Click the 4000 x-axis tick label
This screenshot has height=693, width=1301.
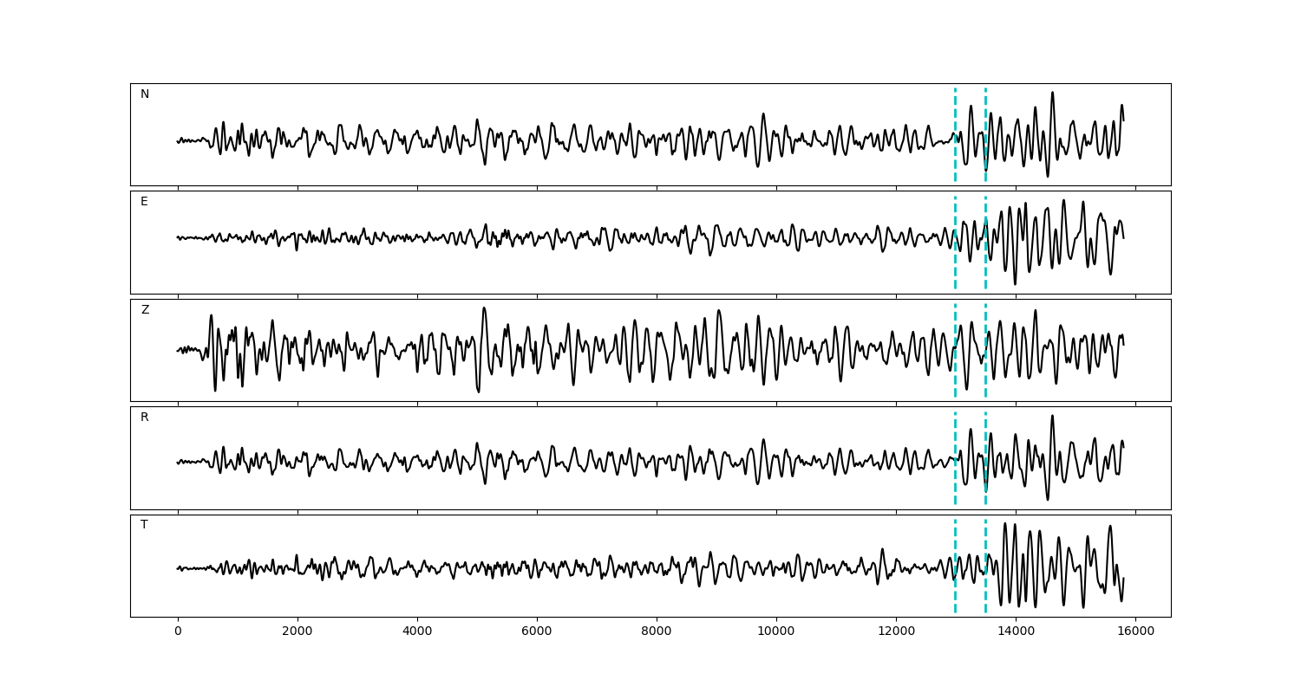tap(417, 632)
